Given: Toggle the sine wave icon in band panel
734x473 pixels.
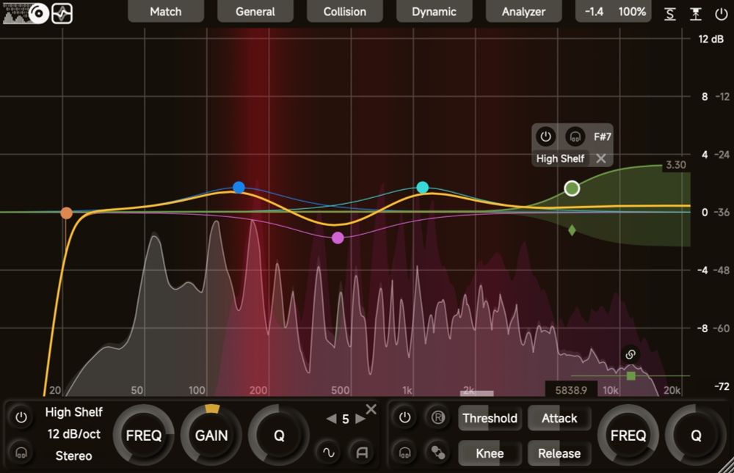Looking at the screenshot, I should 329,452.
